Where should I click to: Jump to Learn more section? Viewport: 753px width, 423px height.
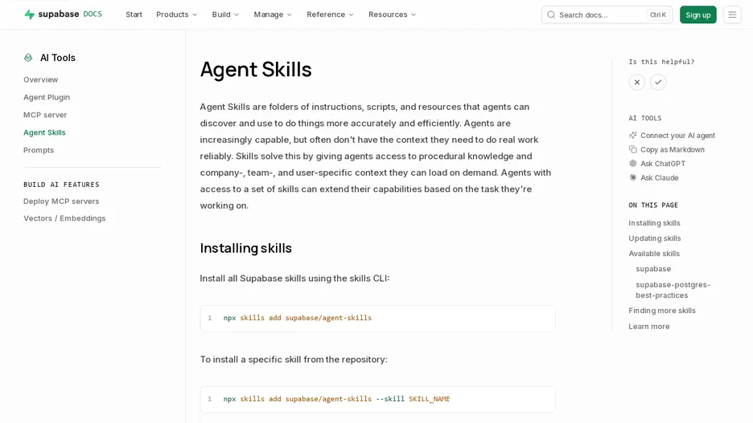[x=648, y=327]
